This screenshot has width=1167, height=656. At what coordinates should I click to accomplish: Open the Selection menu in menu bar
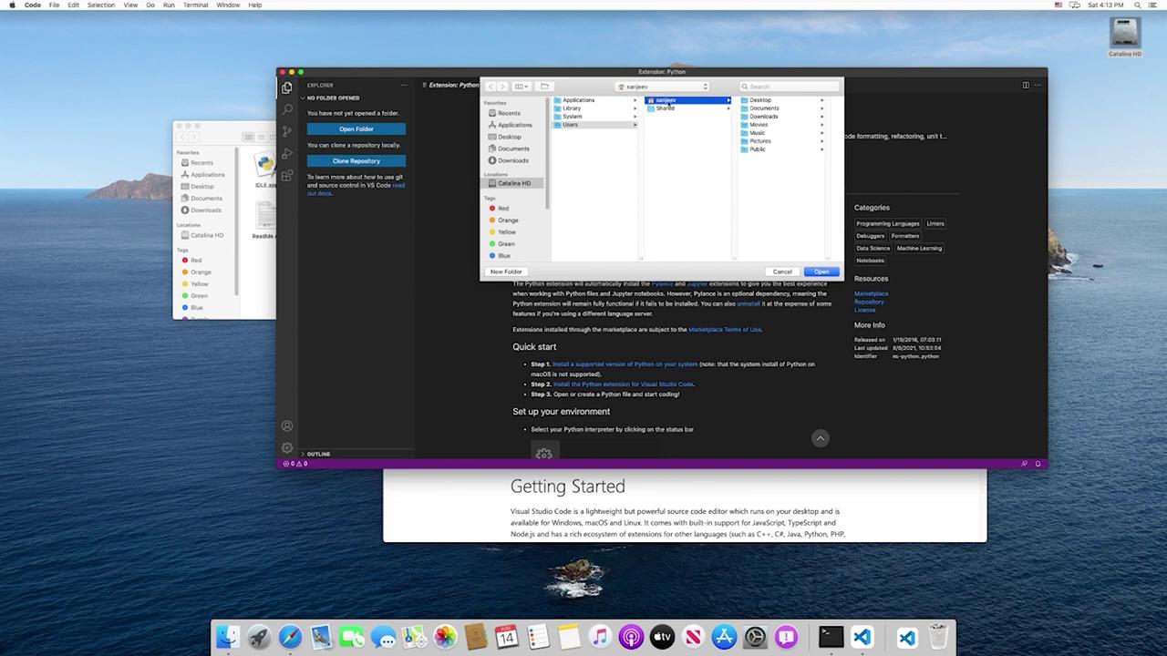coord(100,5)
